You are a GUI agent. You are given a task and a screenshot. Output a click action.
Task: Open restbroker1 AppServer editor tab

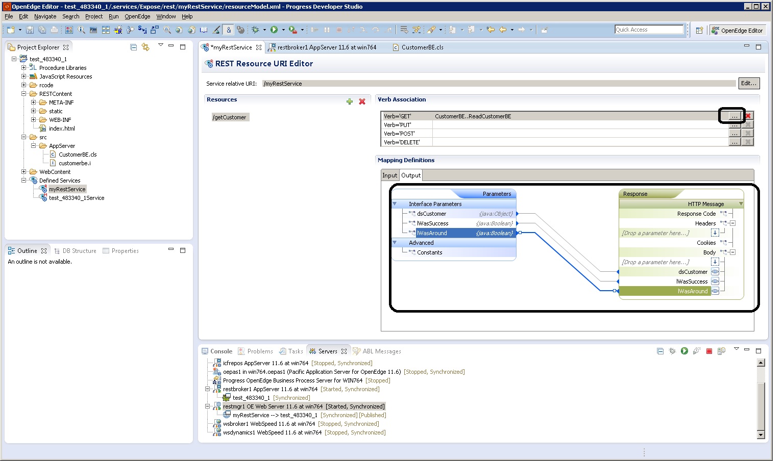322,47
